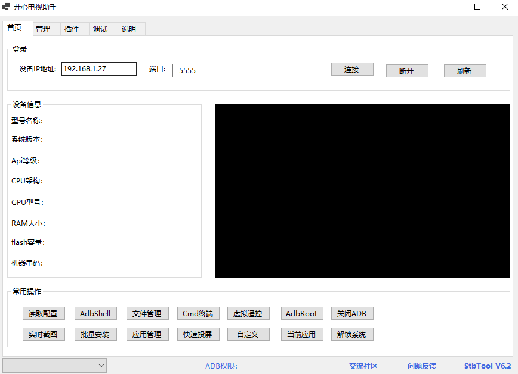Launch AdbShell

point(95,313)
